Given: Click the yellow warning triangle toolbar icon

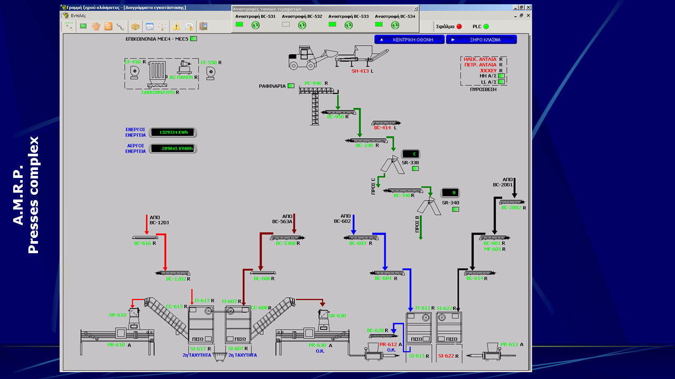Looking at the screenshot, I should tap(176, 26).
